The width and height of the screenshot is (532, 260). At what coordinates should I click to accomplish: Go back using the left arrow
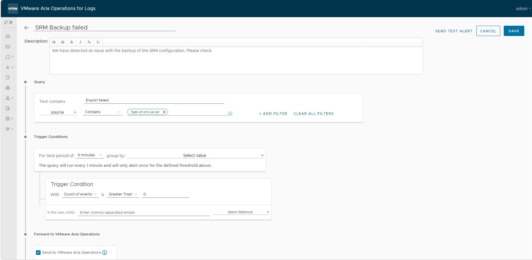tap(27, 28)
